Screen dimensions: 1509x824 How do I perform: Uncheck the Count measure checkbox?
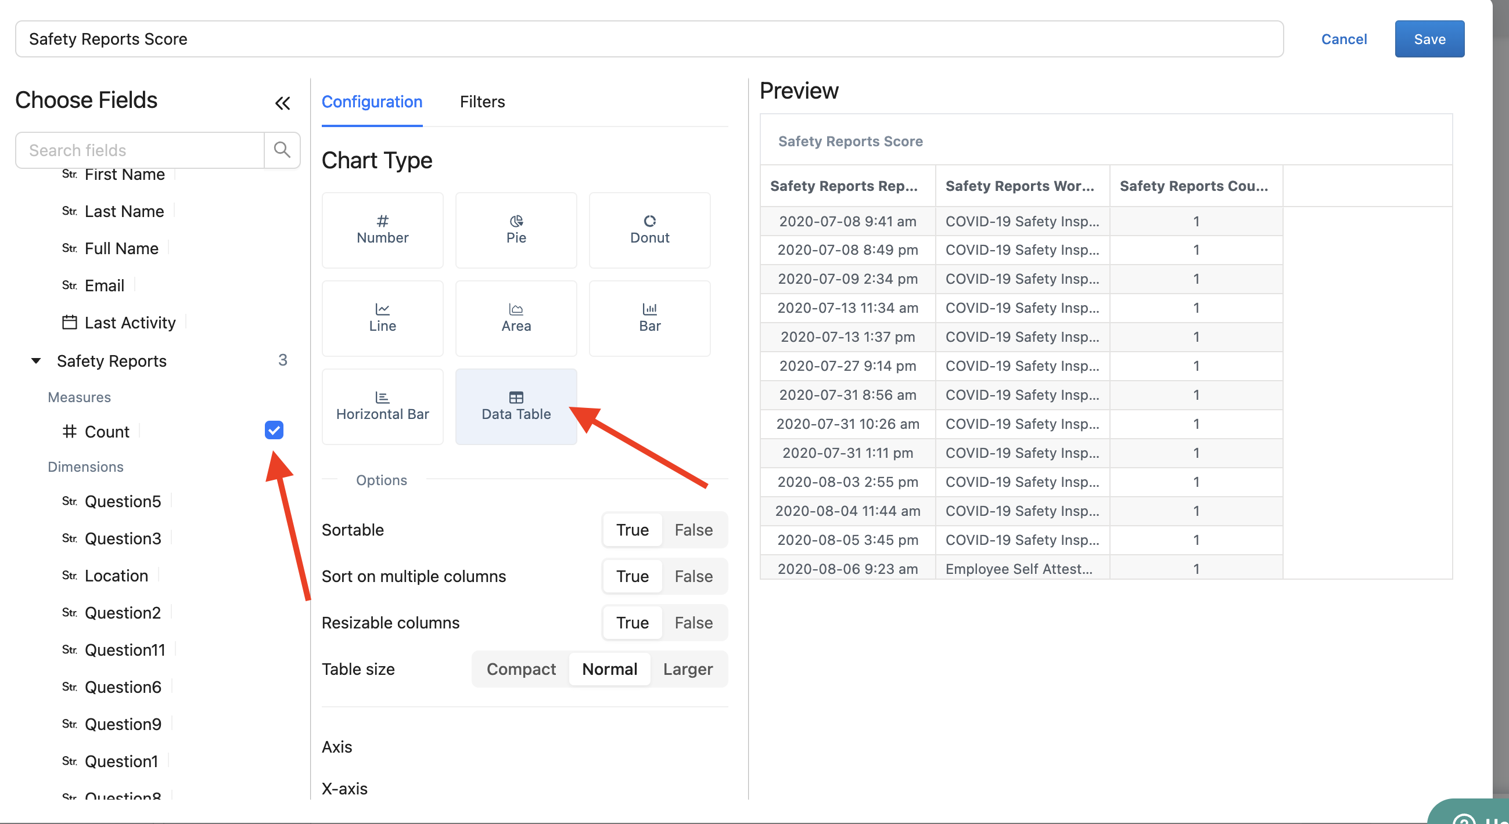click(274, 430)
